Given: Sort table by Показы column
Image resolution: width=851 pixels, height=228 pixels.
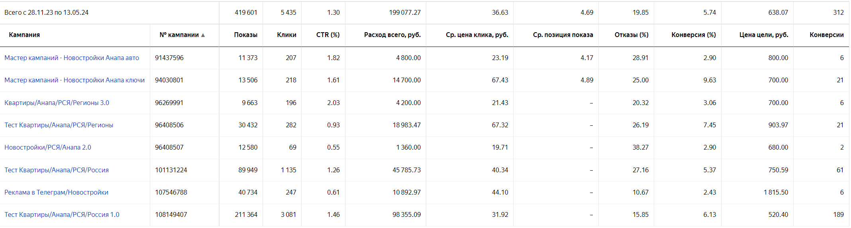Looking at the screenshot, I should click(245, 35).
